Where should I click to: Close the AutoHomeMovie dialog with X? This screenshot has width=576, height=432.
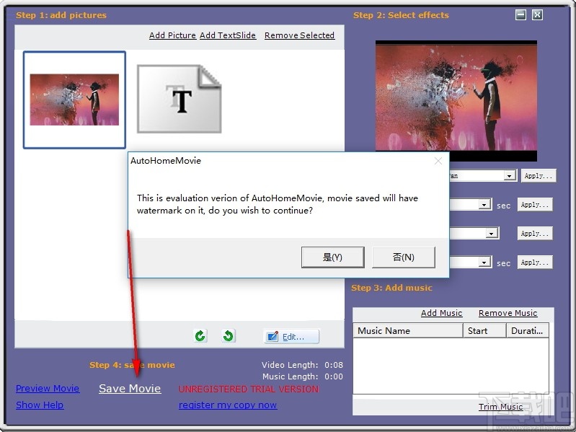pos(438,161)
